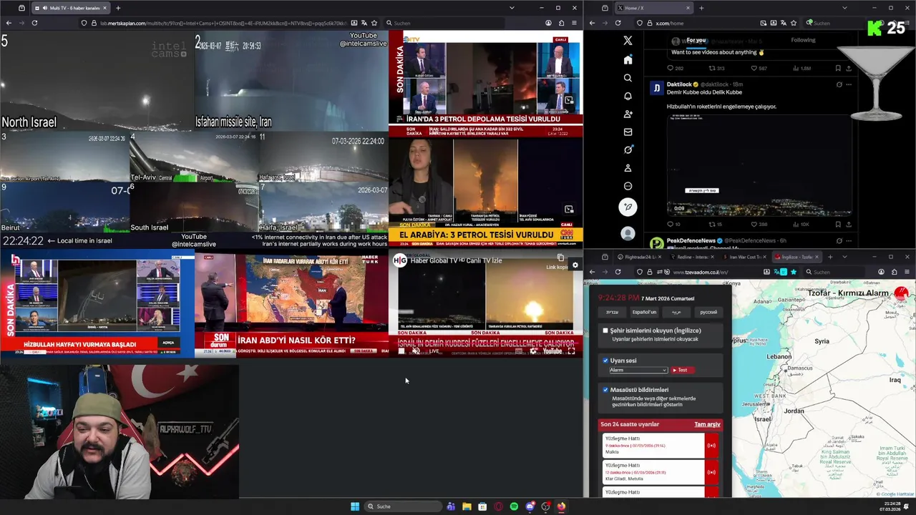Open Notifications bell in the X sidebar

click(x=628, y=96)
